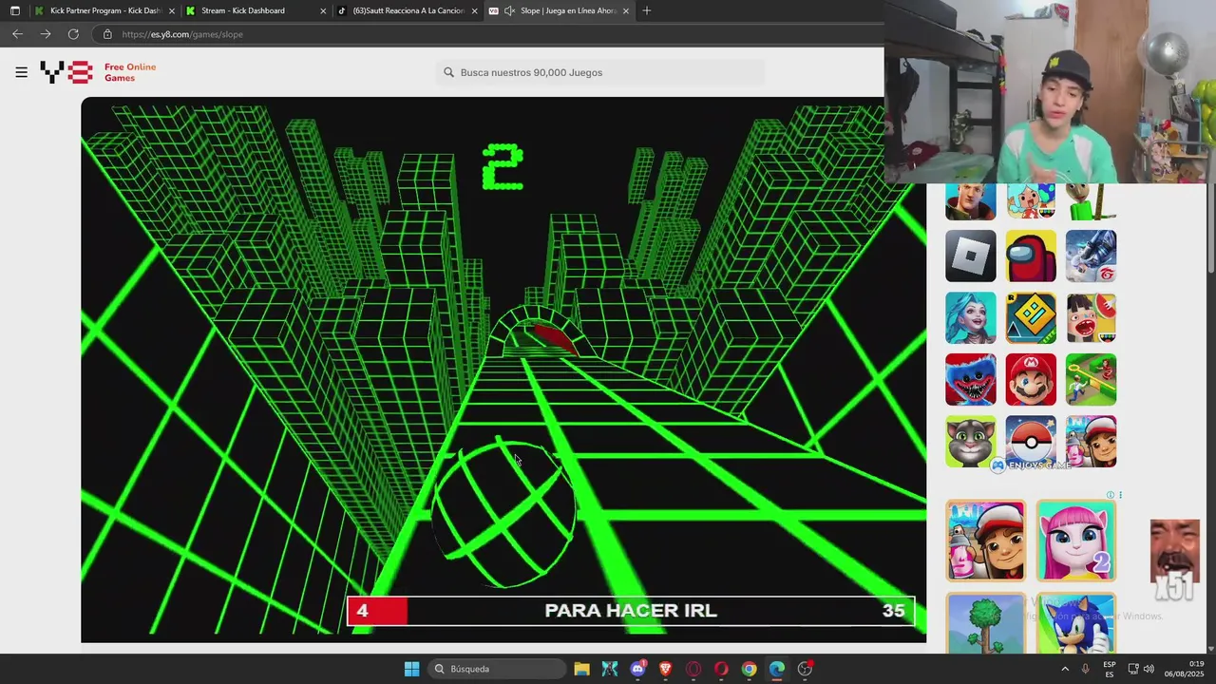
Task: Open the ad options three-dot menu
Action: click(x=1120, y=495)
